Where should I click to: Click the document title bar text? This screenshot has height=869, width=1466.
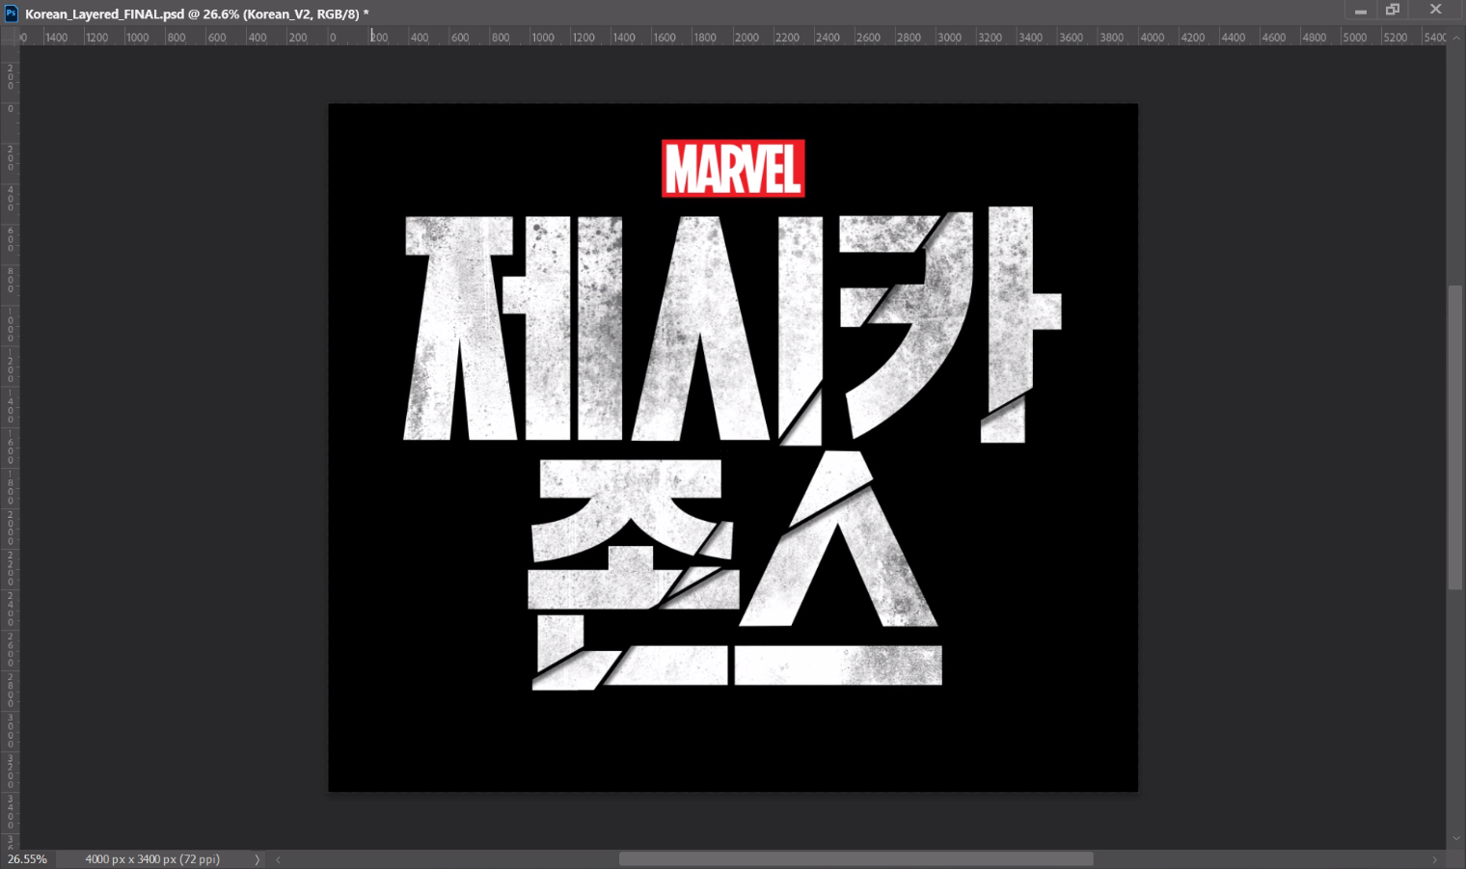pyautogui.click(x=197, y=14)
